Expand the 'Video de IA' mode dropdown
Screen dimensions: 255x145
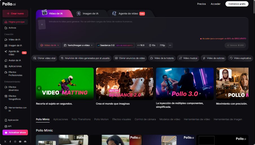(x=50, y=45)
